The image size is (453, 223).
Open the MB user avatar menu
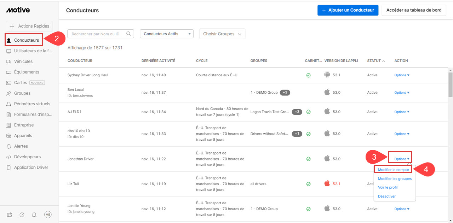[x=48, y=215]
